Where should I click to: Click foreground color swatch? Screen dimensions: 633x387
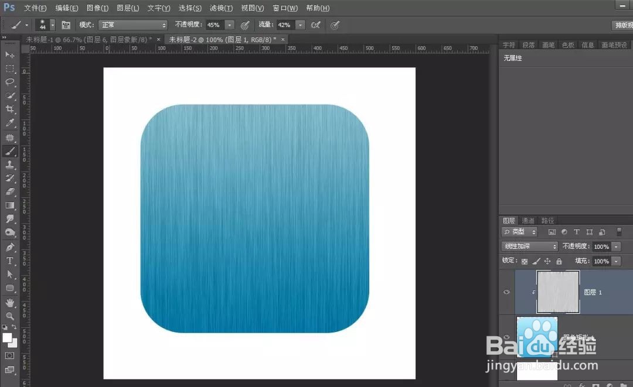[7, 338]
